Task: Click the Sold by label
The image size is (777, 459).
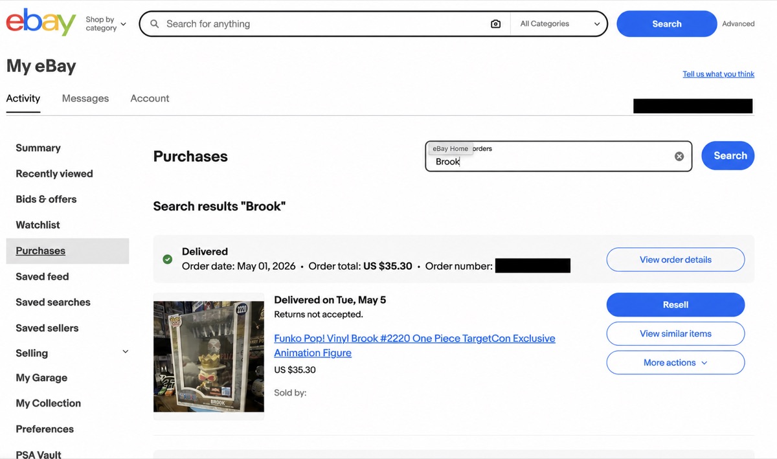Action: click(290, 392)
